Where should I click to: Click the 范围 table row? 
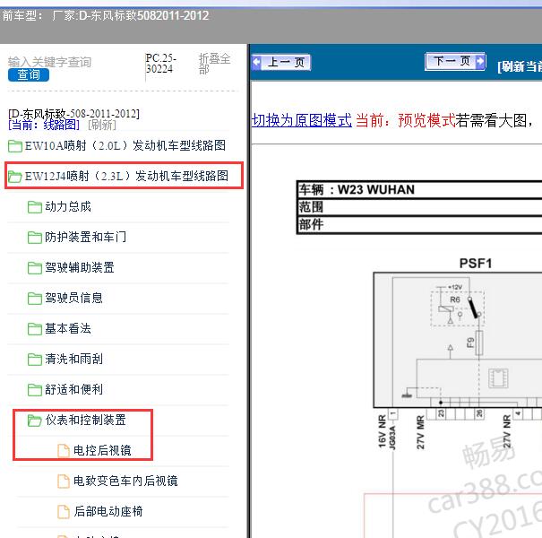[x=419, y=207]
